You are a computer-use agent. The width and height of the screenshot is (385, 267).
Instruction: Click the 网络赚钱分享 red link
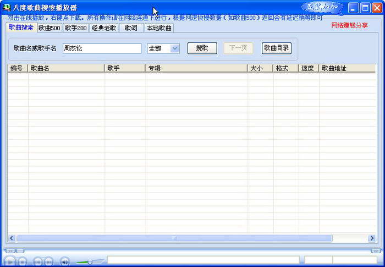coord(349,25)
